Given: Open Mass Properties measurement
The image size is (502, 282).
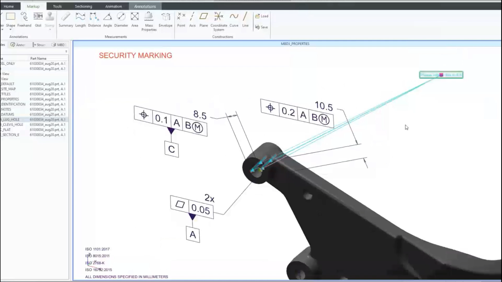Looking at the screenshot, I should coord(149,22).
